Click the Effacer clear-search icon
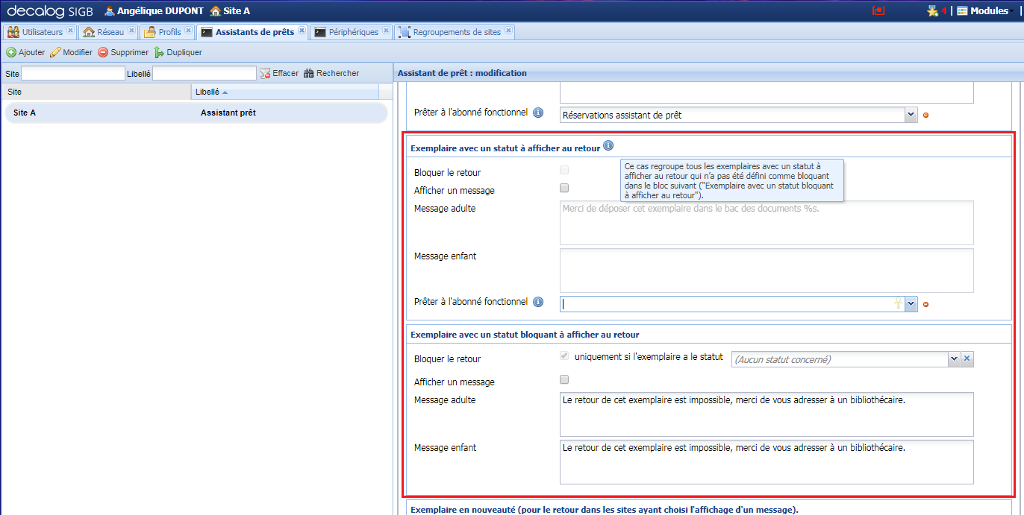 (x=266, y=72)
